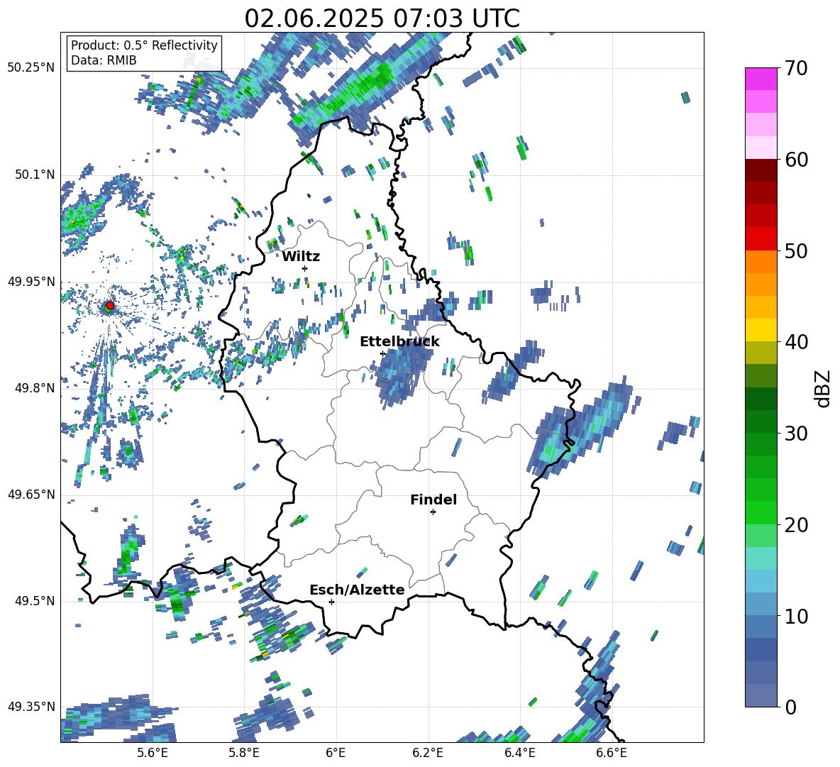Click the 6.6°E longitude label
This screenshot has width=840, height=767.
click(x=612, y=753)
